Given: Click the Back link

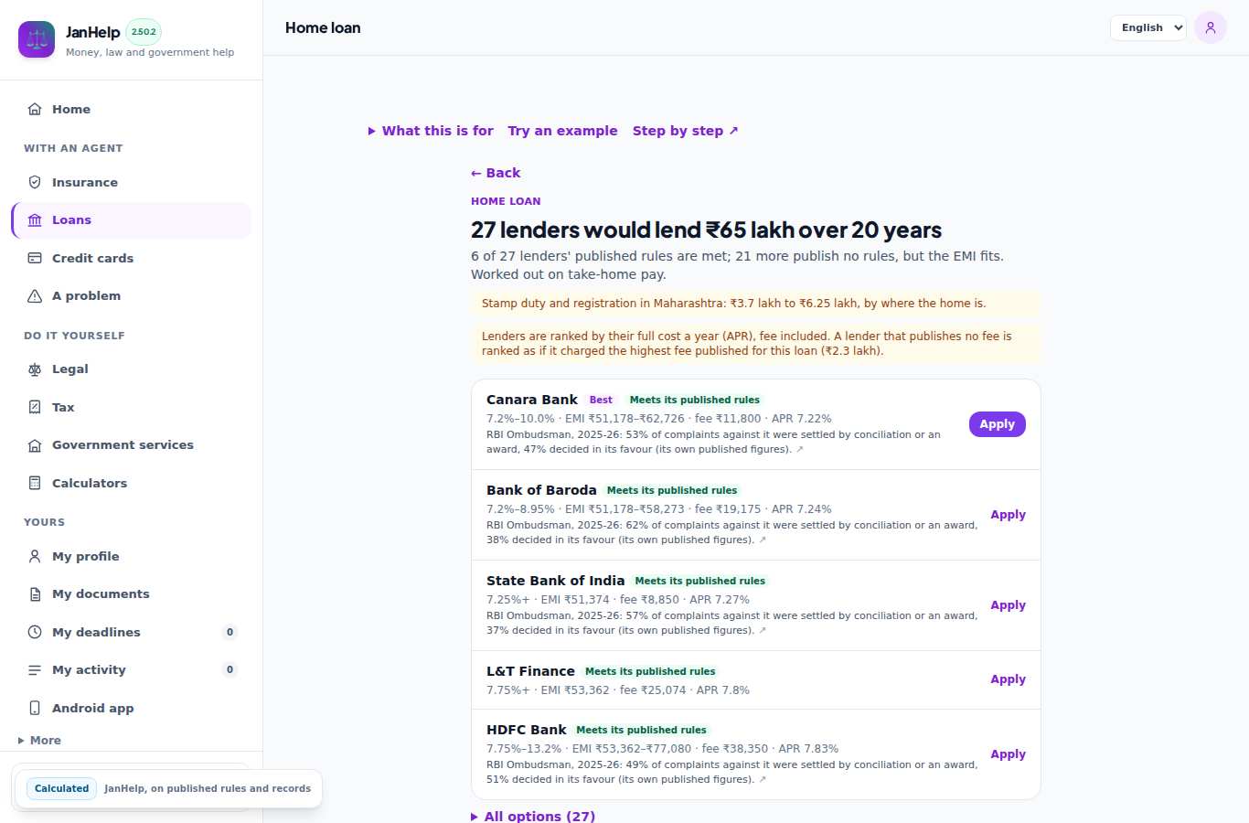Looking at the screenshot, I should (x=496, y=173).
